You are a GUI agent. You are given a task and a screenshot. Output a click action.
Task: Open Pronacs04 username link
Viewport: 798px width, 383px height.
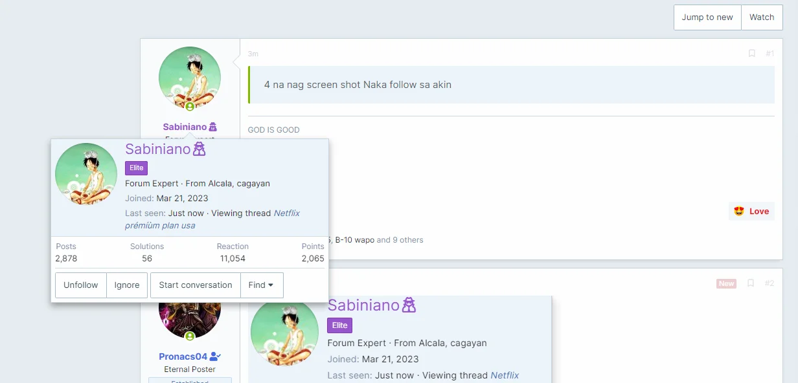pos(183,356)
